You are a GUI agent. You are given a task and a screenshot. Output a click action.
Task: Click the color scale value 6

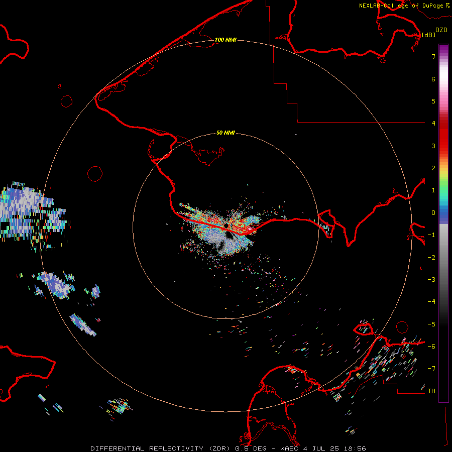[x=433, y=79]
